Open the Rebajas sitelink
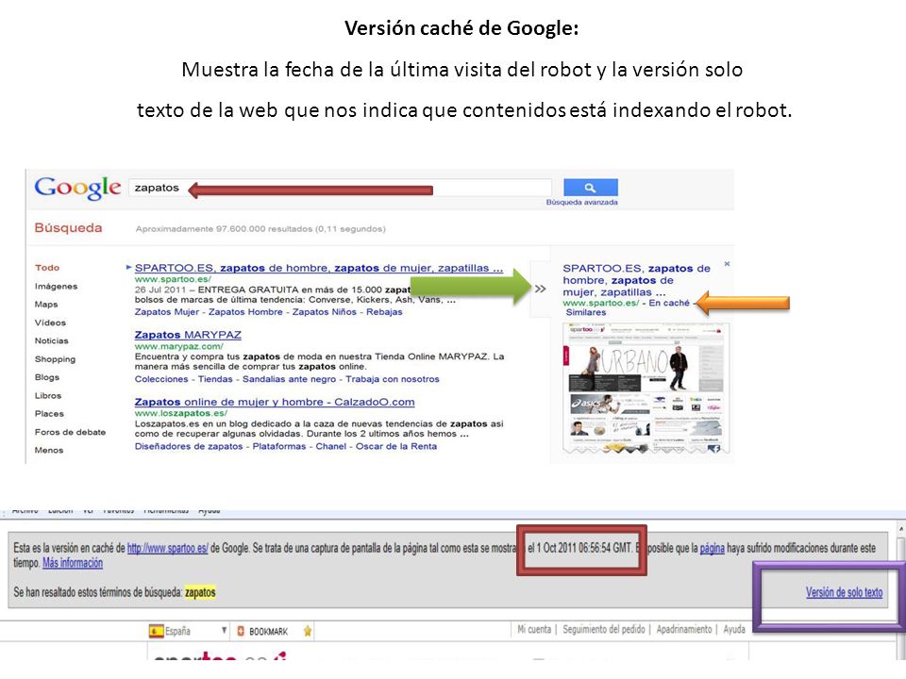Image resolution: width=906 pixels, height=679 pixels. pos(384,312)
